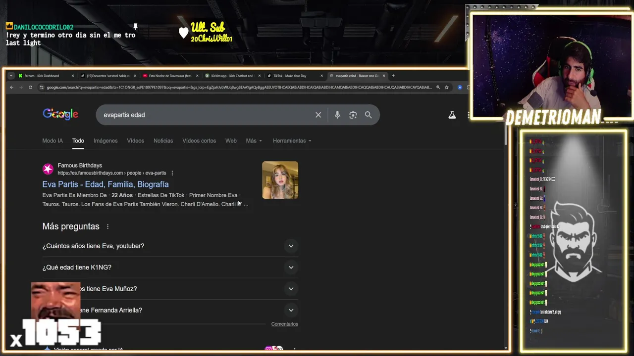Close the Stream - Kick Dashboard tab

[73, 76]
